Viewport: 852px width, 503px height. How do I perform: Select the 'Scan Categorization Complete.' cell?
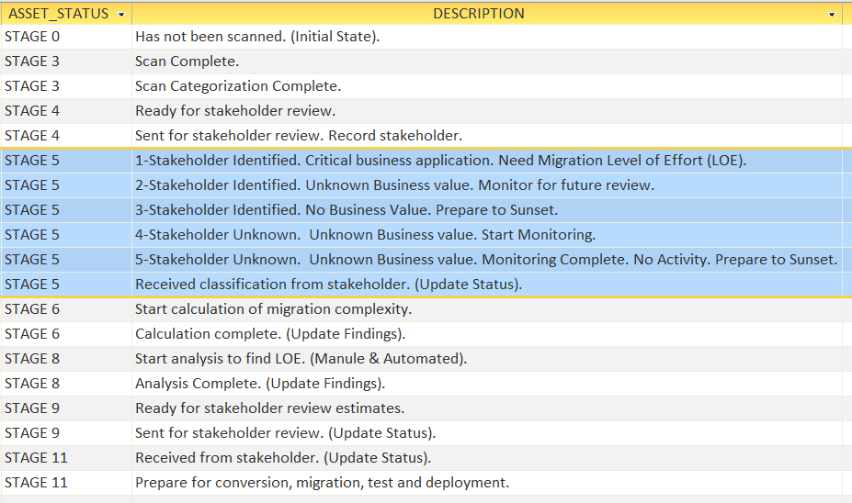[x=238, y=86]
